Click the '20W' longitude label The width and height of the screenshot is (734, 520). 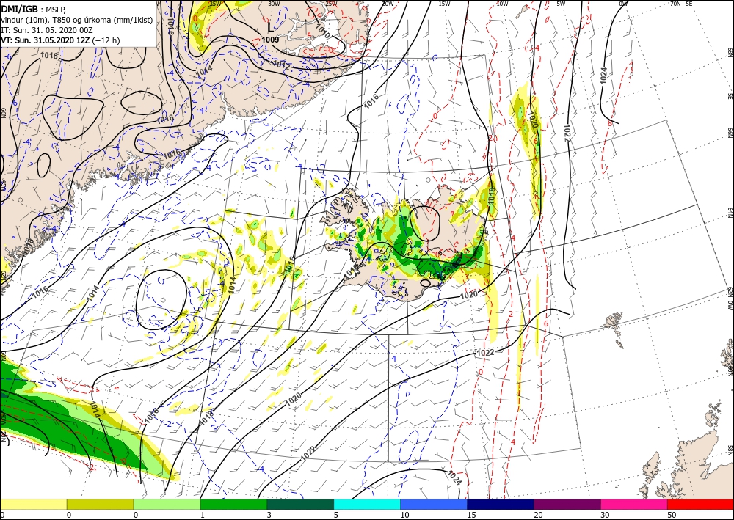(387, 4)
